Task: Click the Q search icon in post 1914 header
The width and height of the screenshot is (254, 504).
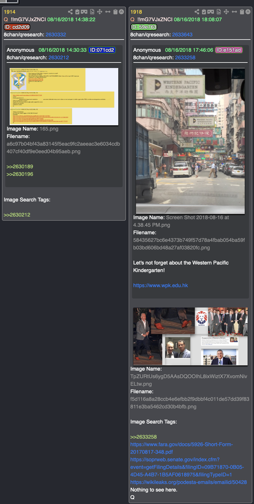Action: pyautogui.click(x=6, y=19)
